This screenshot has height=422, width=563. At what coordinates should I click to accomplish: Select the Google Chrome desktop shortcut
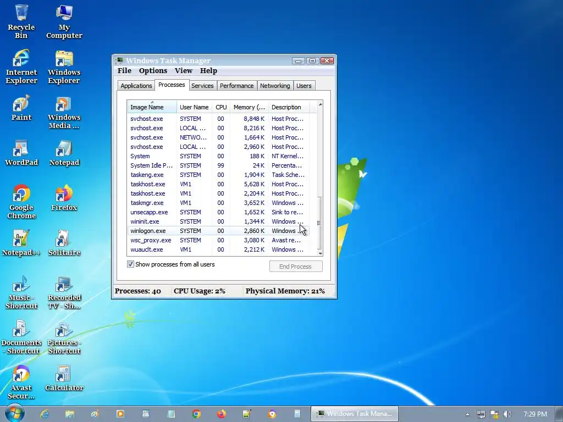[21, 201]
